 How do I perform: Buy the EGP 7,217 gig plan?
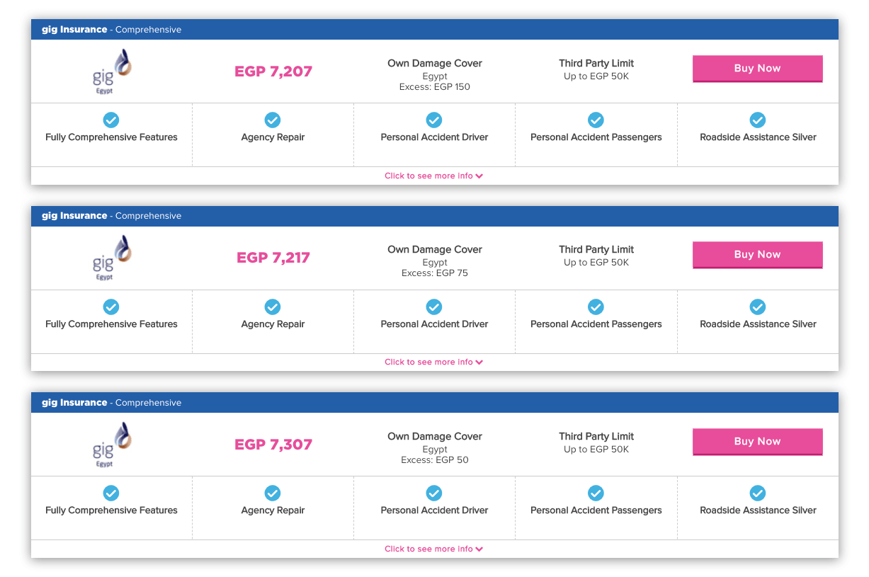click(x=757, y=255)
